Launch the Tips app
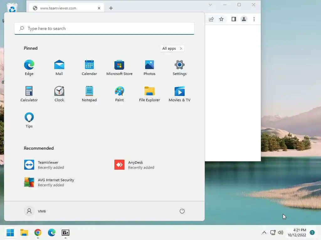Viewport: 321px width, 240px height. click(x=29, y=120)
